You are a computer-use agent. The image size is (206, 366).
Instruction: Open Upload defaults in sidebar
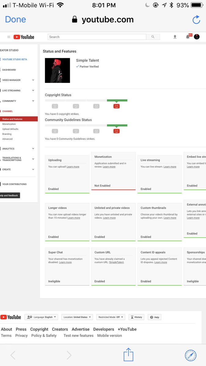click(10, 129)
